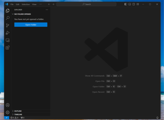The width and height of the screenshot is (164, 120).
Task: Click the Search command center box
Action: (x=86, y=4)
